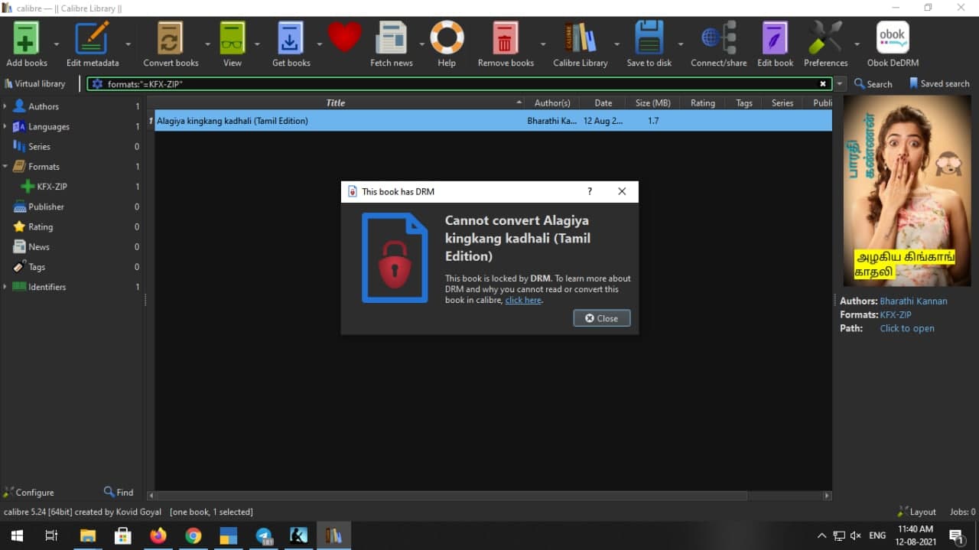Click the dialog help question mark
This screenshot has height=550, width=979.
coord(589,191)
